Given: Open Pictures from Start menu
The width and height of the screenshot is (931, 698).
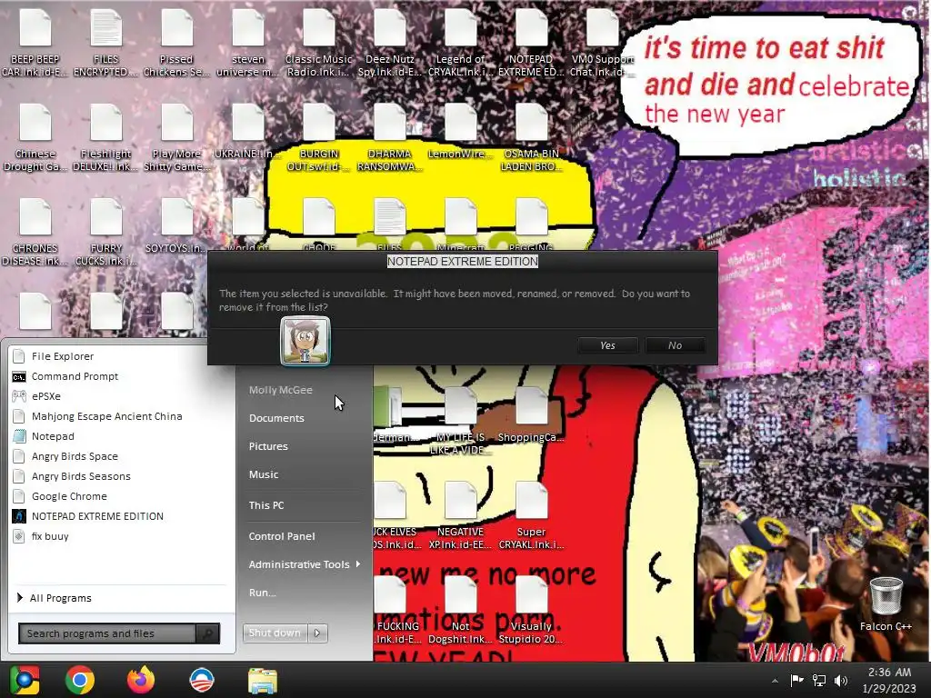Looking at the screenshot, I should pyautogui.click(x=268, y=446).
